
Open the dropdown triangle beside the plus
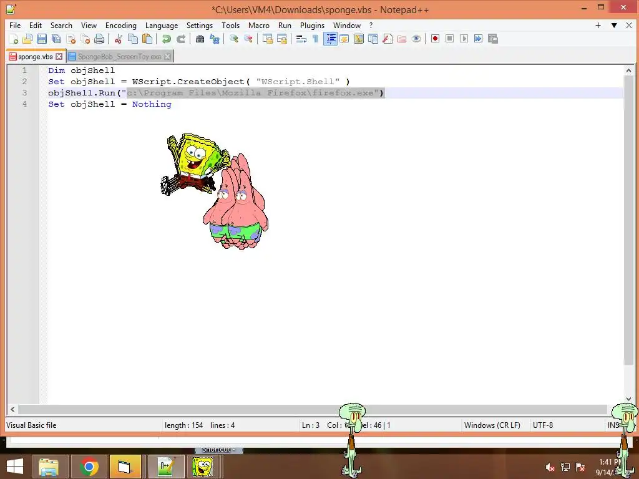point(614,25)
